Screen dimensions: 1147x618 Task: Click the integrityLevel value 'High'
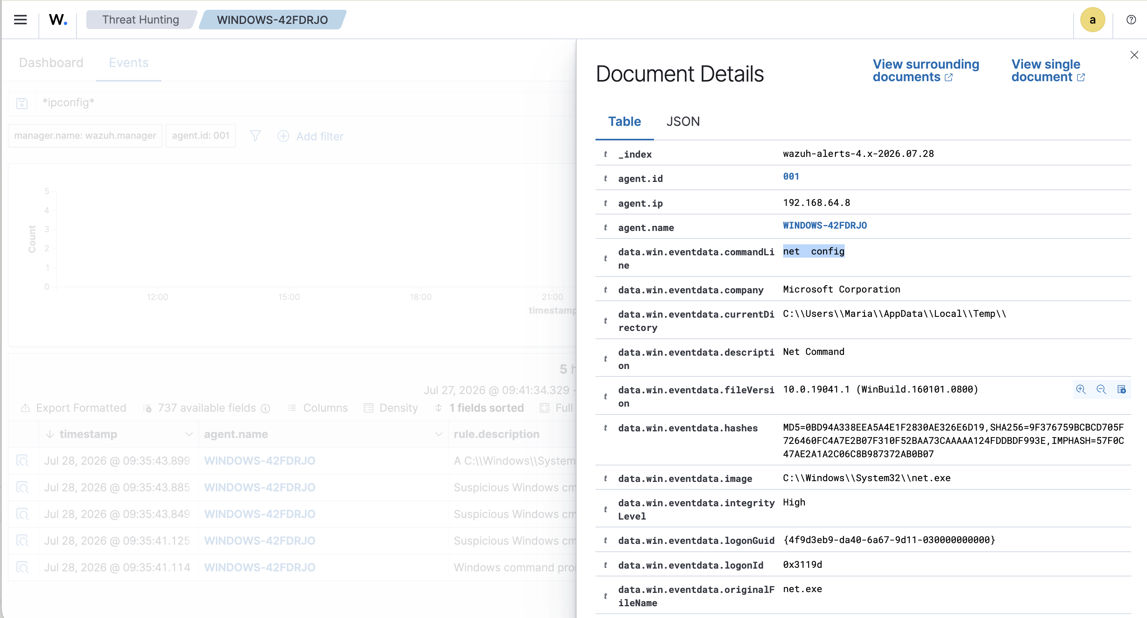pos(794,502)
